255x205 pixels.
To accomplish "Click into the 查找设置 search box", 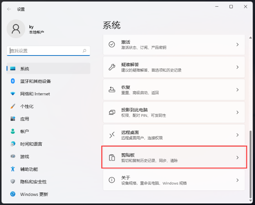I will (48, 51).
